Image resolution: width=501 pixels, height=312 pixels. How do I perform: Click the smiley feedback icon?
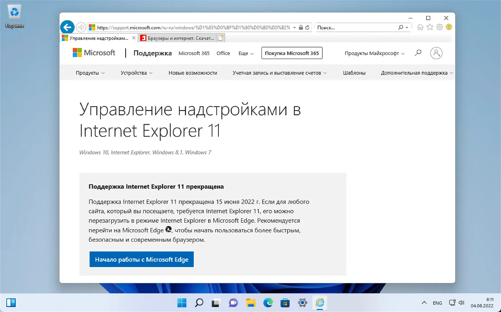coord(449,27)
